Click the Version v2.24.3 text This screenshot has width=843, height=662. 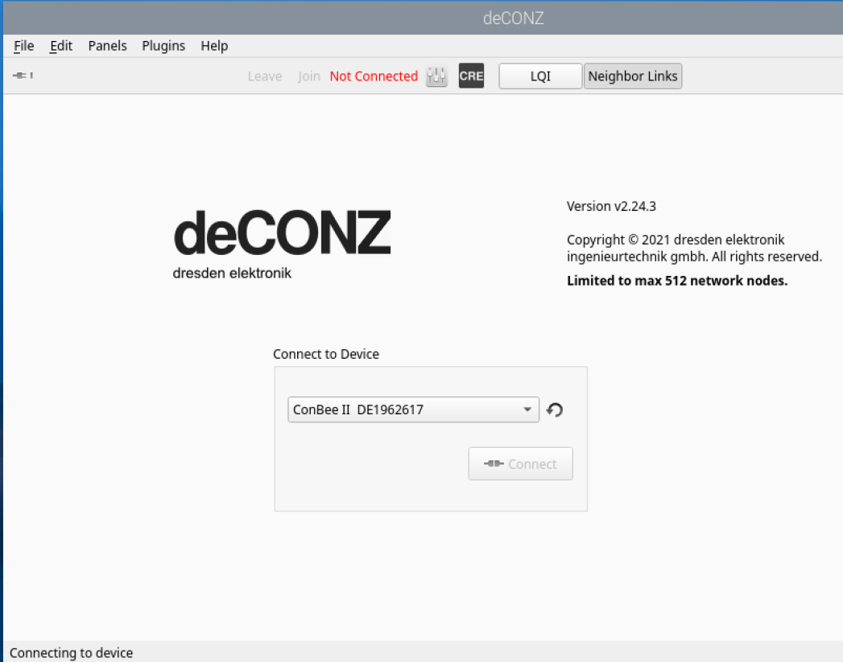click(611, 206)
